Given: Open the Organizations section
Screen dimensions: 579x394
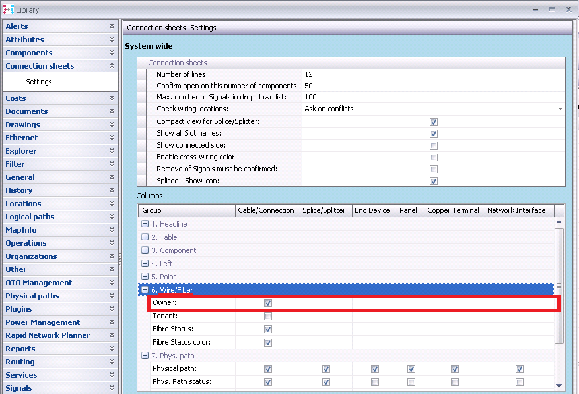Looking at the screenshot, I should (60, 256).
